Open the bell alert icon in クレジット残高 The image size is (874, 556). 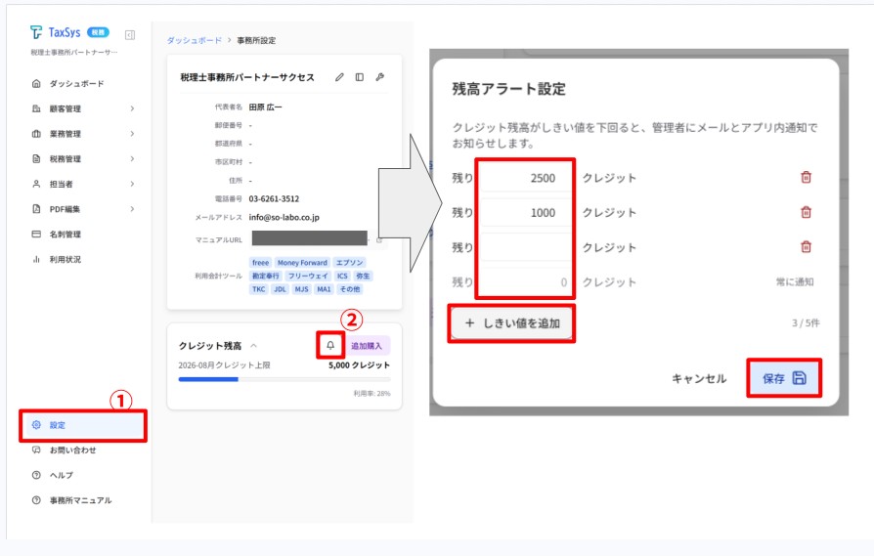click(x=330, y=345)
